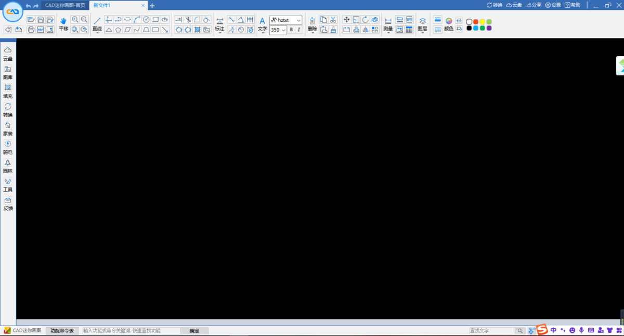The image size is (624, 336).
Task: Open the 帮助 menu at top right
Action: [574, 5]
